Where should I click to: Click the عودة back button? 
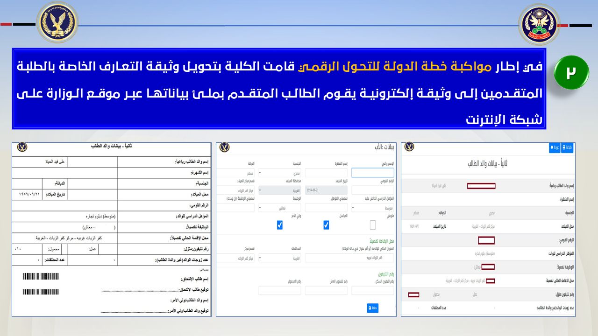(555, 147)
